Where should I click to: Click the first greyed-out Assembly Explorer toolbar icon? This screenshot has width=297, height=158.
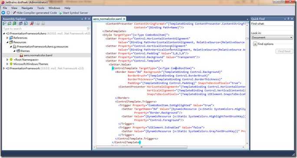pos(38,23)
